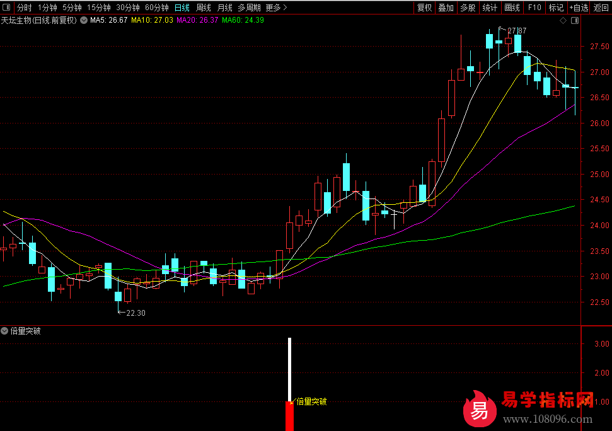Viewport: 612px width, 431px height.
Task: Select the 15分钟 period tab
Action: (x=99, y=8)
